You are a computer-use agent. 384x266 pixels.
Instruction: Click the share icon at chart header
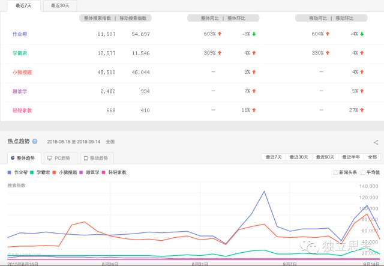pos(376,142)
